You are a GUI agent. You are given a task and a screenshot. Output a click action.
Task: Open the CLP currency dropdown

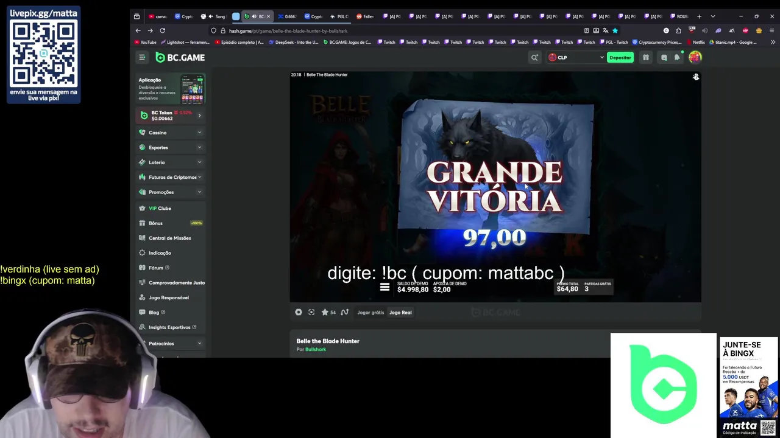575,57
